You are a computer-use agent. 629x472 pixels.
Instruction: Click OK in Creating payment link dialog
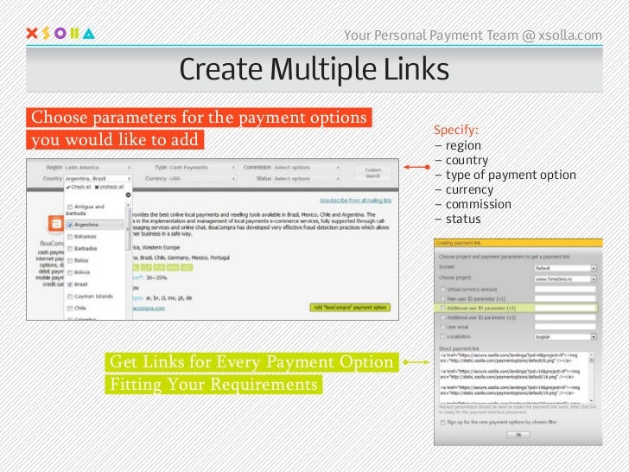point(518,435)
